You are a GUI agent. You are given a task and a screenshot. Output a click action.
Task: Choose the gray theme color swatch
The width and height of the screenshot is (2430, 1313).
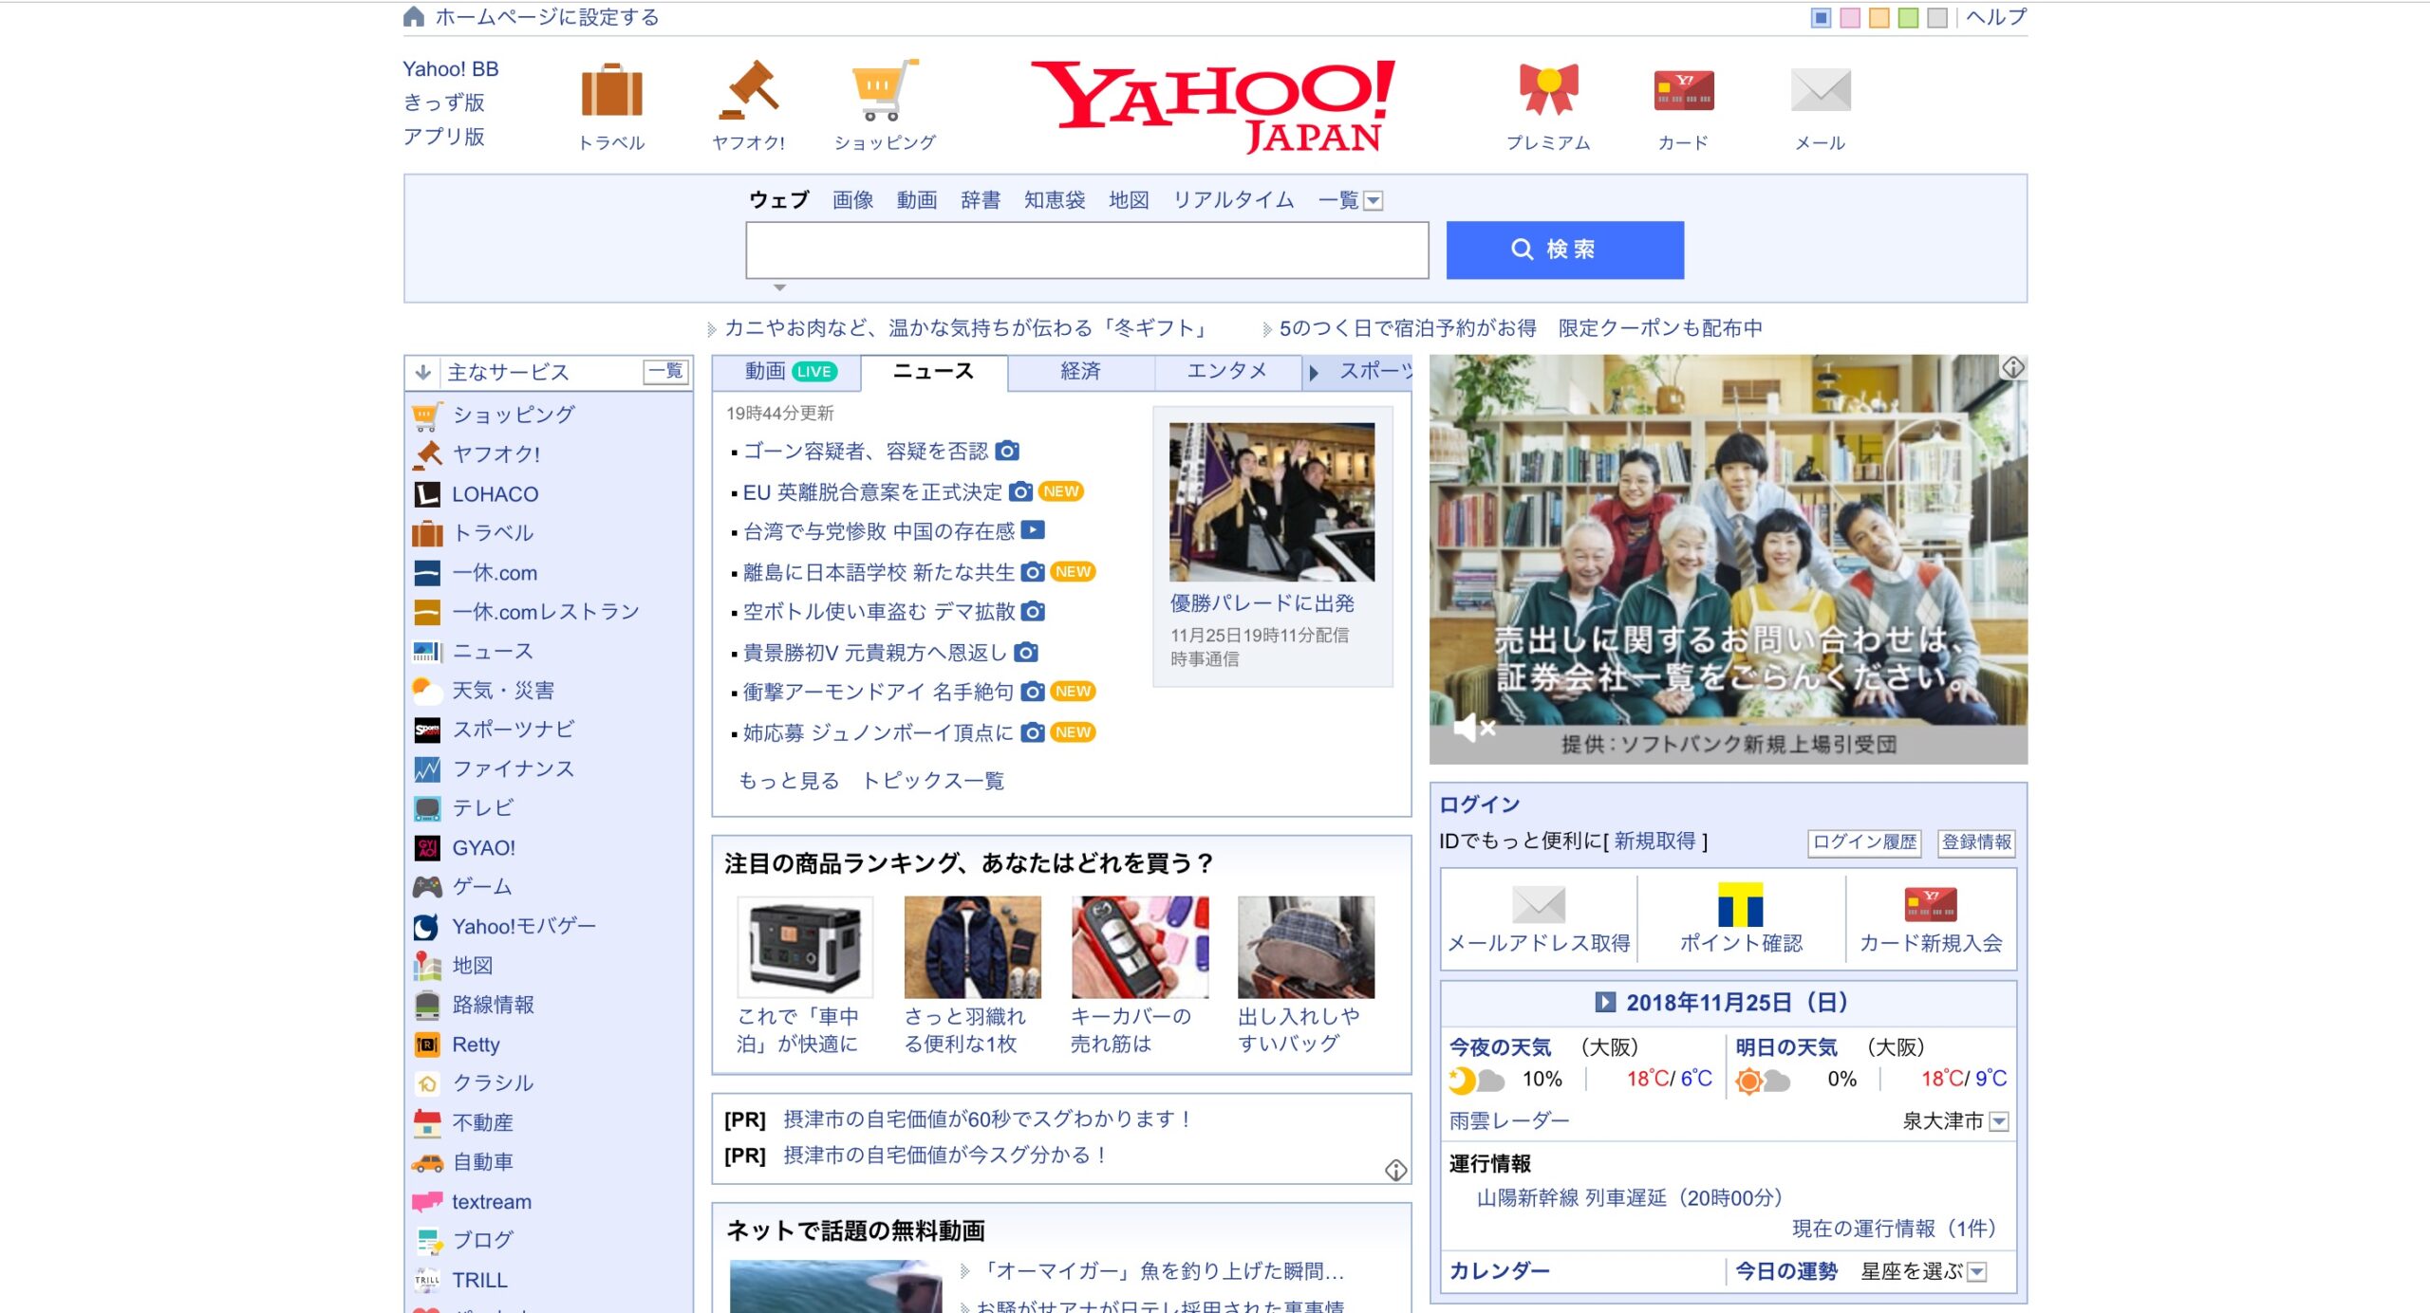(1937, 17)
